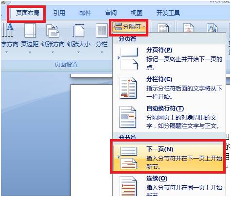
Task: Select 自动换行符(T) text wrapping break
Action: pos(169,117)
